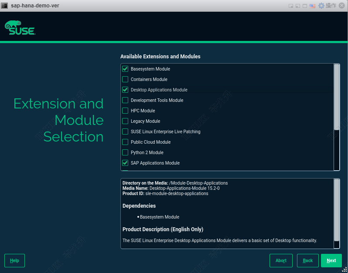Enable the Development Tools Module checkbox

tap(125, 100)
